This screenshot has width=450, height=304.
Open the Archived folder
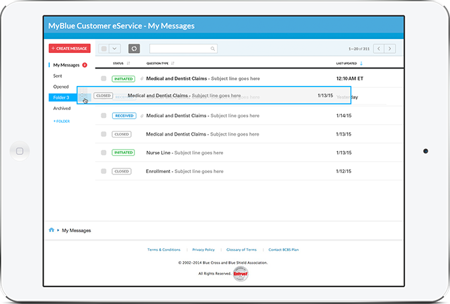coord(62,108)
